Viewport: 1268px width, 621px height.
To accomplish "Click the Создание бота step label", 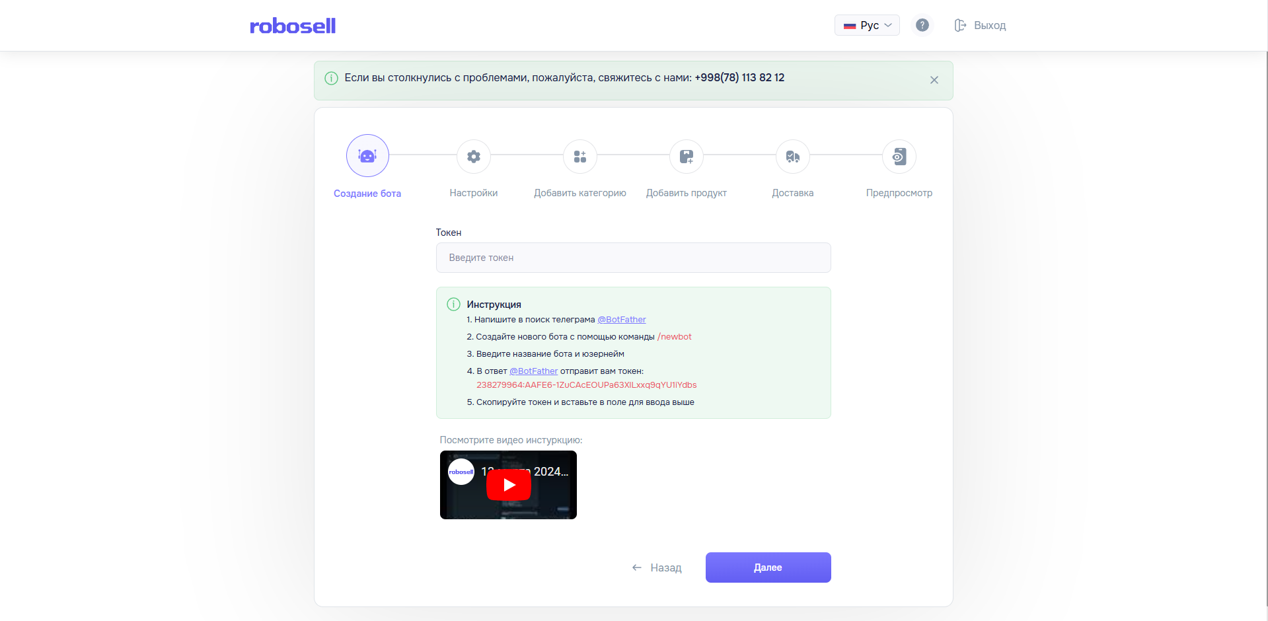I will pyautogui.click(x=367, y=194).
